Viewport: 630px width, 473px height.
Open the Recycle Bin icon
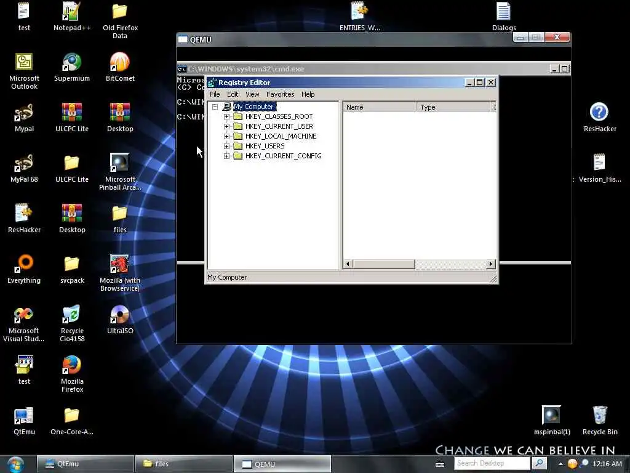599,420
